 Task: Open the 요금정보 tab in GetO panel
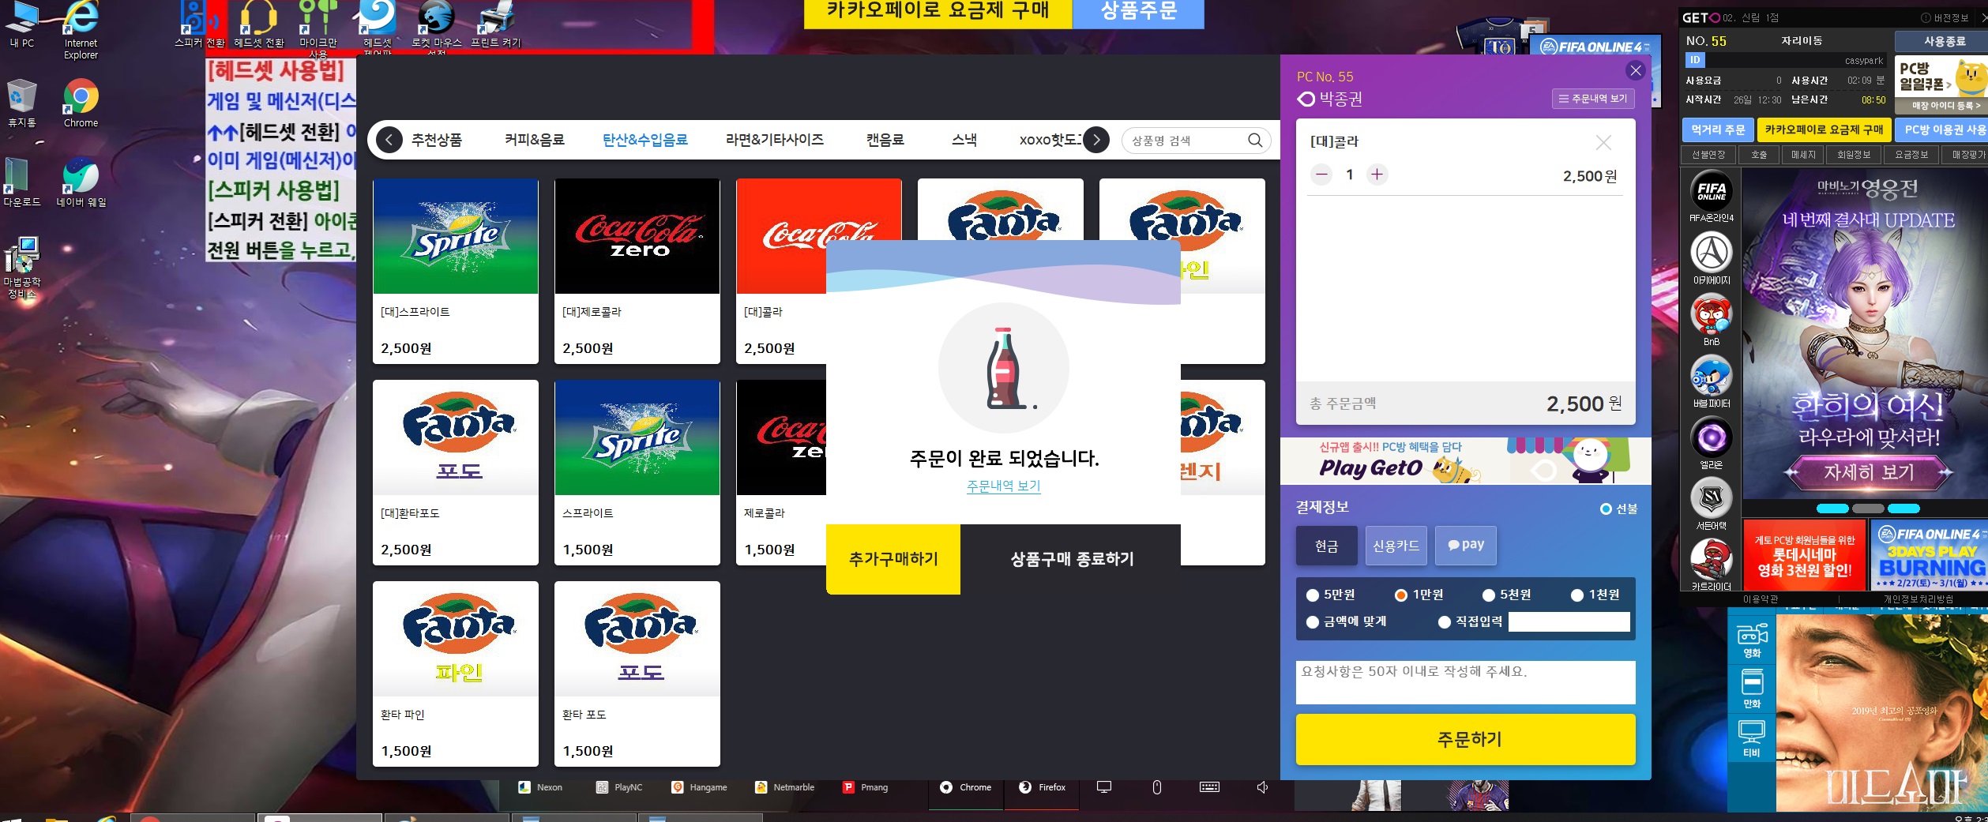[x=1911, y=155]
